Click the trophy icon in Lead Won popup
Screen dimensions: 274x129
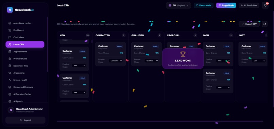tap(183, 54)
